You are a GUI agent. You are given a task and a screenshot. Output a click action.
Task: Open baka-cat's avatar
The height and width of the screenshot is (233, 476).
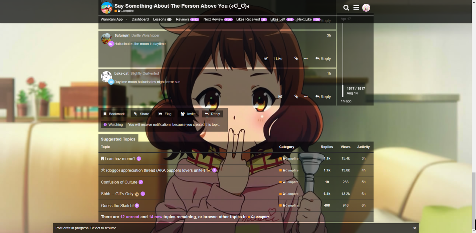point(106,77)
